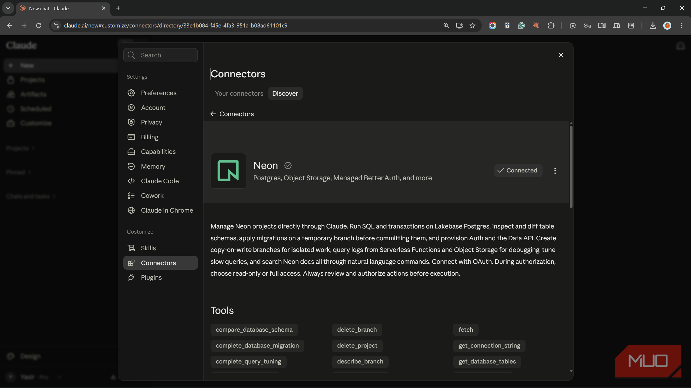Open the Grammarly extension icon
Image resolution: width=691 pixels, height=388 pixels.
pos(521,25)
